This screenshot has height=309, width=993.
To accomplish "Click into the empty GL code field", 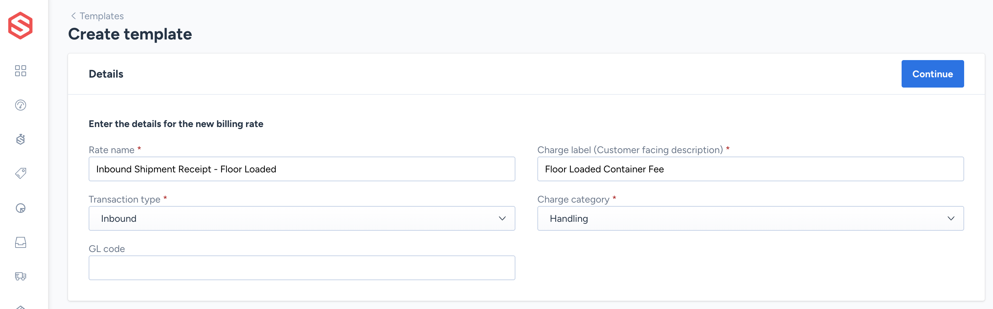I will [302, 268].
